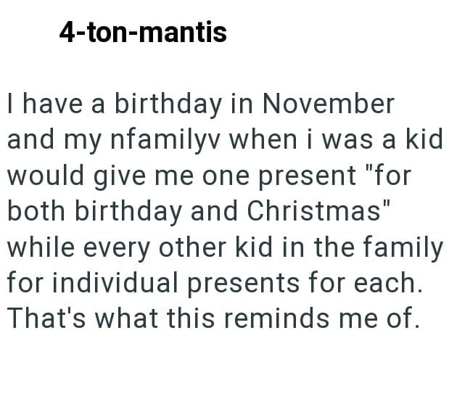This screenshot has width=457, height=399.
Task: Click the word "each" before the period
Action: pos(393,282)
